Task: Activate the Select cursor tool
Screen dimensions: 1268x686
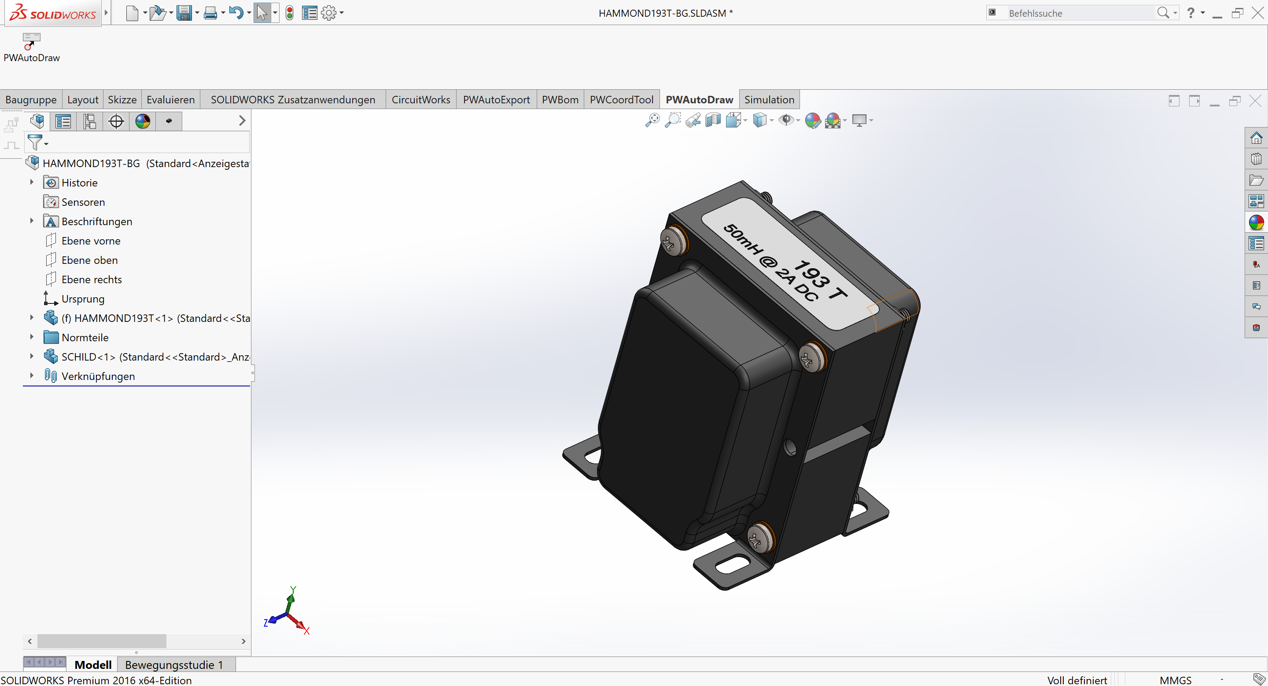Action: [262, 13]
